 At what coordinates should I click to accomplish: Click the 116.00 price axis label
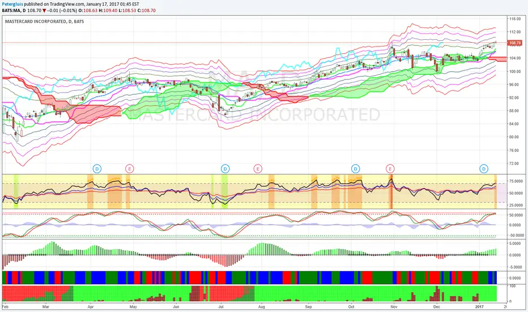(515, 19)
